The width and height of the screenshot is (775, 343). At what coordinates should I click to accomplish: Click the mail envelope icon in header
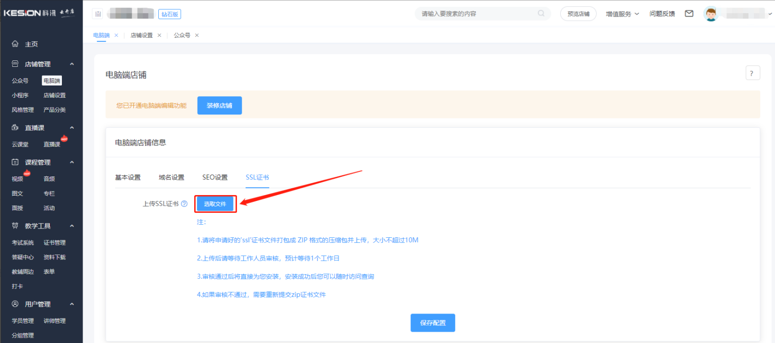click(x=689, y=14)
